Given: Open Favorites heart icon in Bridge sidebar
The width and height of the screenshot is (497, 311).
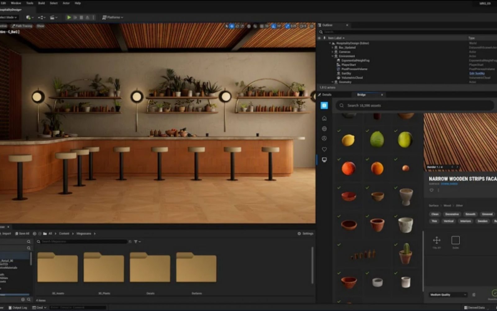Looking at the screenshot, I should pyautogui.click(x=324, y=149).
